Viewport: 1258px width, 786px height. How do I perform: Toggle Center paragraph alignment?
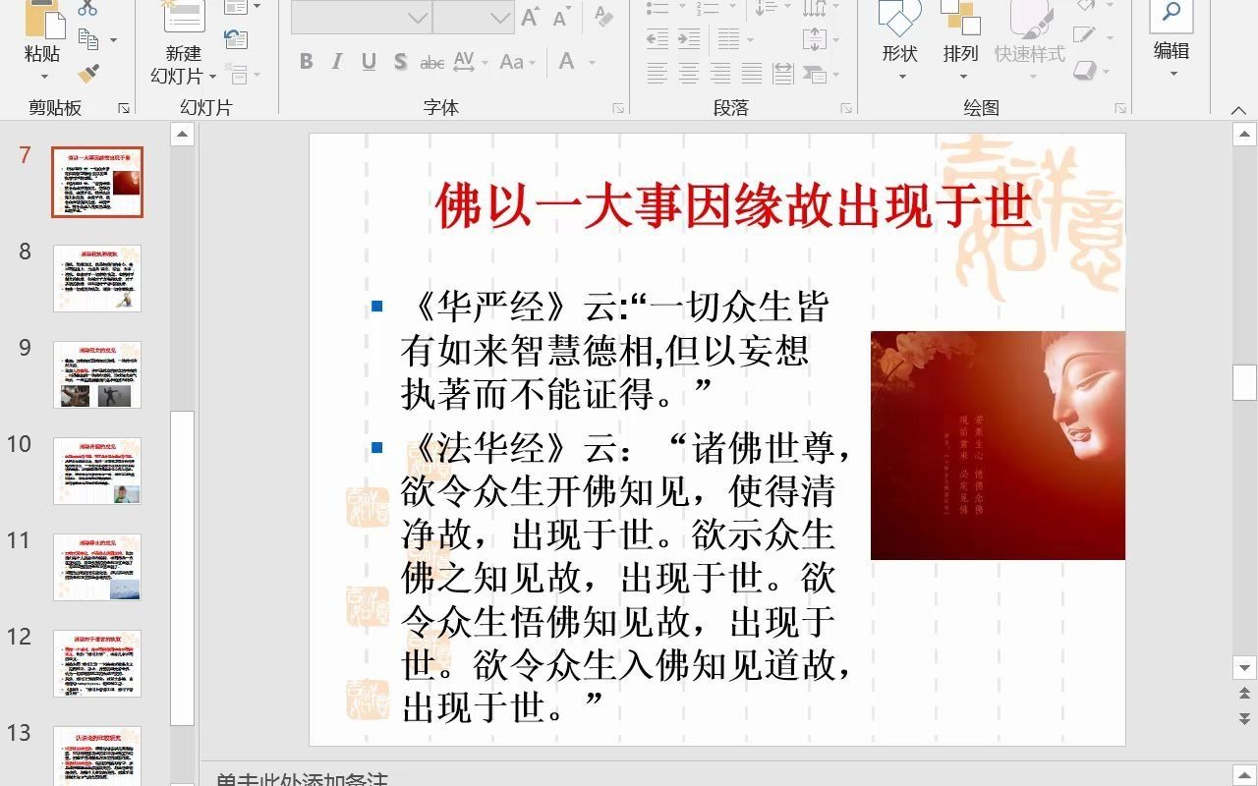pos(689,74)
